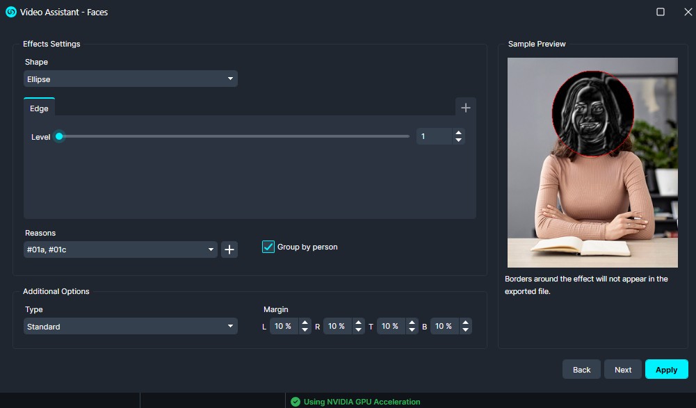Maximize the Video Assistant window
The width and height of the screenshot is (696, 408).
[x=661, y=12]
